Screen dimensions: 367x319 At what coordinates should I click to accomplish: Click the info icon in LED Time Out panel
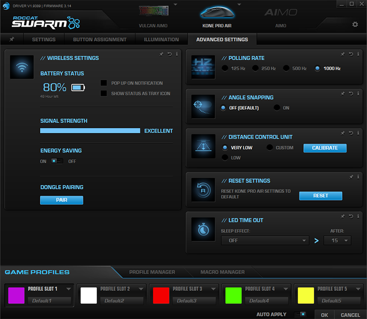[358, 216]
